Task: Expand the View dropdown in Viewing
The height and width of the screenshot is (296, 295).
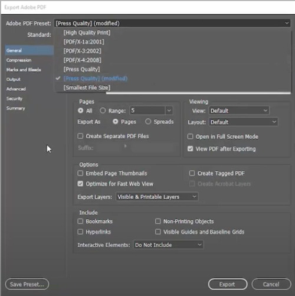Action: [239, 110]
